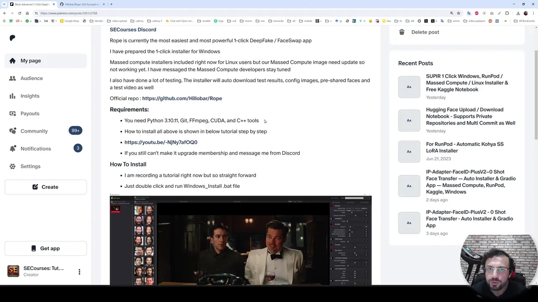This screenshot has height=302, width=538.
Task: Open Settings in the Patreon sidebar
Action: point(45,166)
